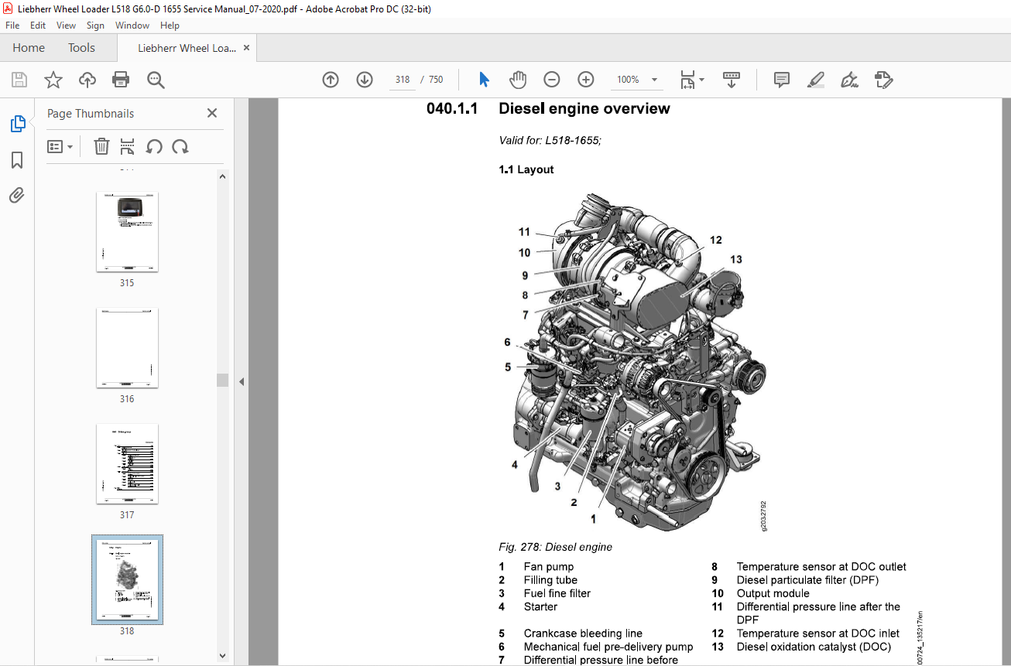Click the 'Fuel fine filter' legend entry
Screen dimensions: 1011x666
point(557,593)
